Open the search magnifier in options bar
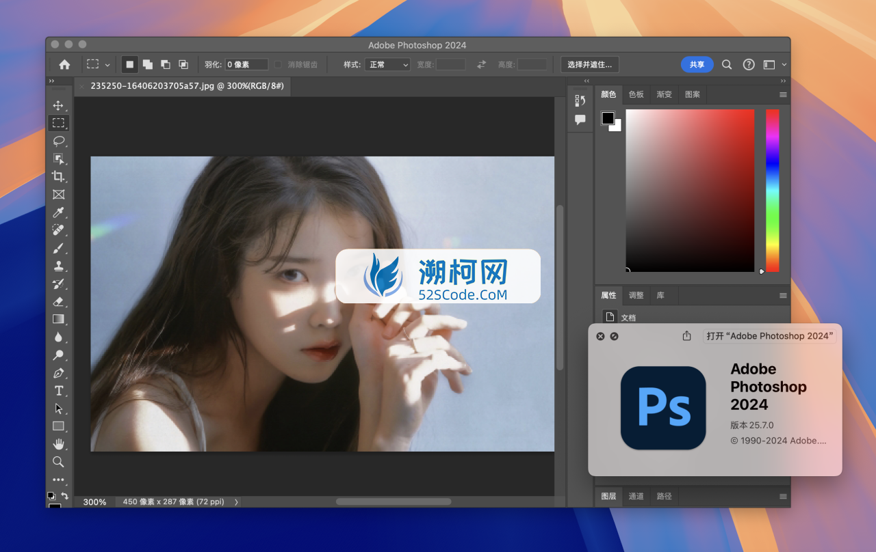 727,64
